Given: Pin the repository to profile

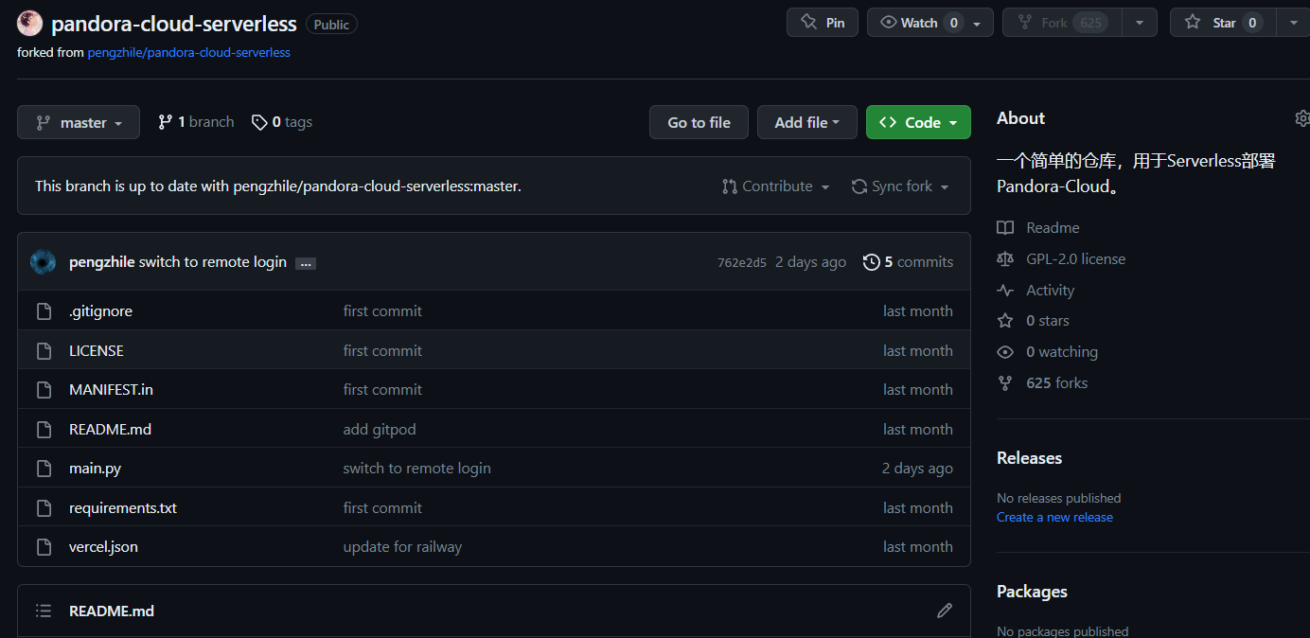Looking at the screenshot, I should 822,23.
